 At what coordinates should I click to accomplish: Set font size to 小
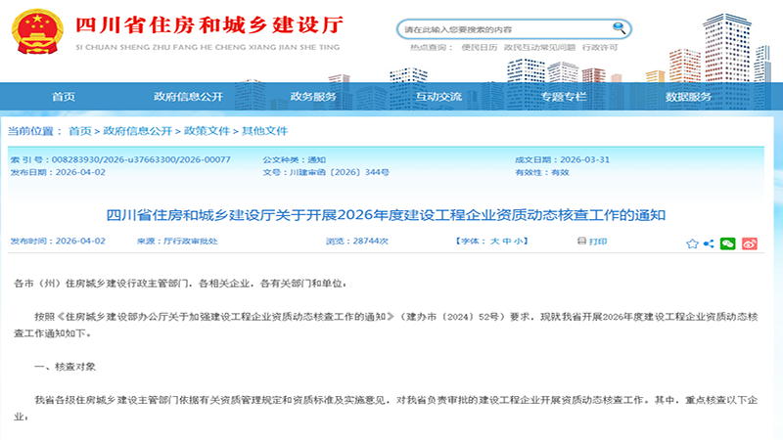pyautogui.click(x=519, y=241)
